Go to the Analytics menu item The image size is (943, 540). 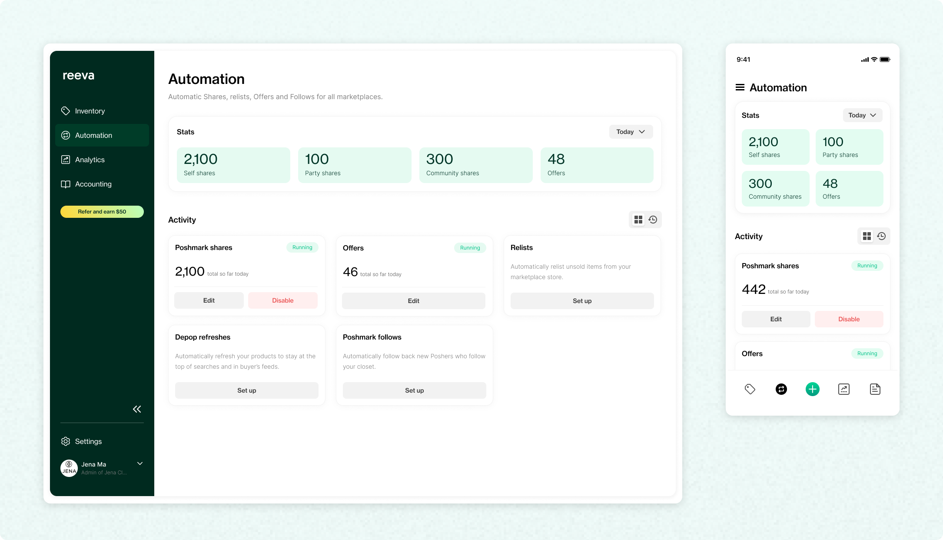tap(102, 160)
